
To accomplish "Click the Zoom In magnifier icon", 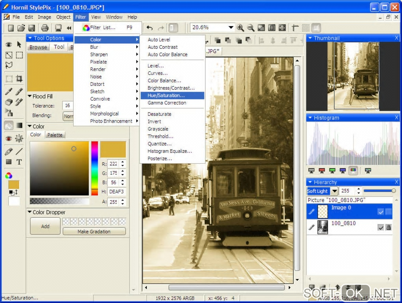I will point(240,28).
